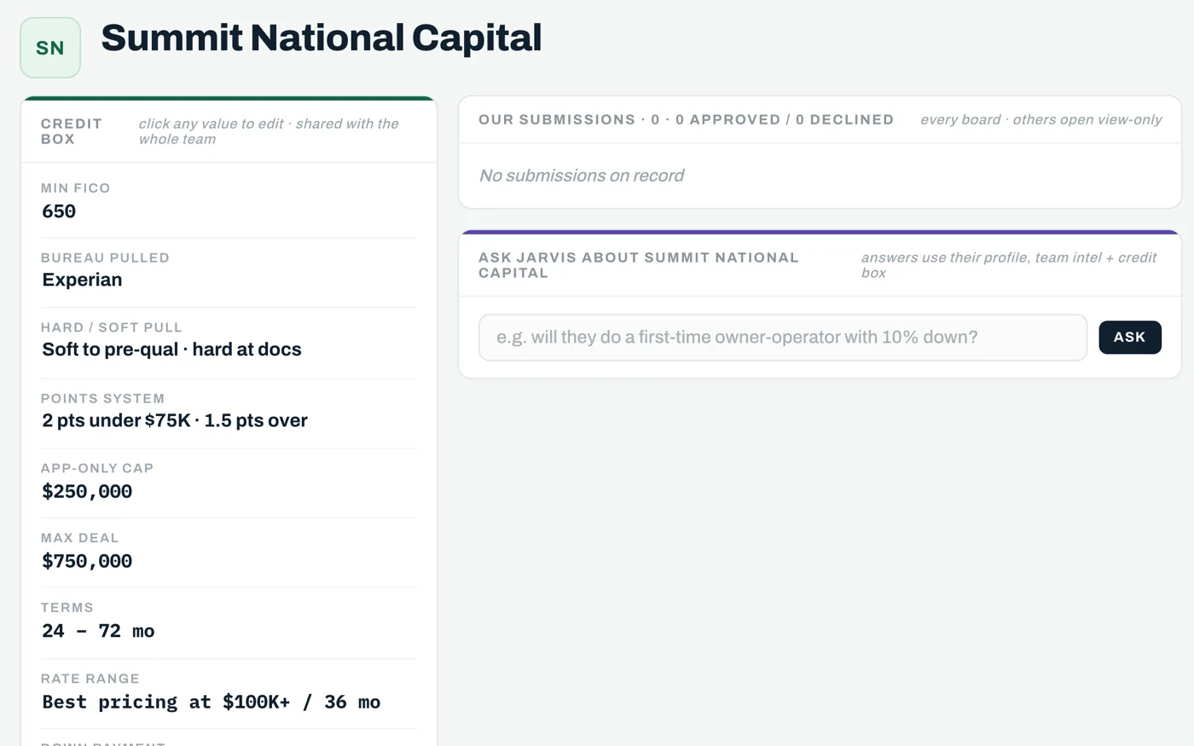Edit the Hard / Soft Pull value
Viewport: 1194px width, 746px height.
coord(171,350)
